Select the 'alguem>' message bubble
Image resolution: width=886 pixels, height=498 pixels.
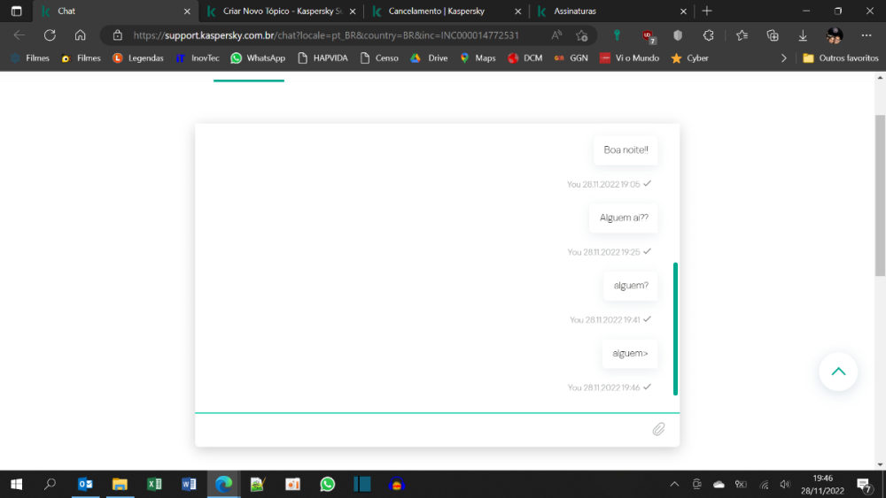click(x=630, y=354)
